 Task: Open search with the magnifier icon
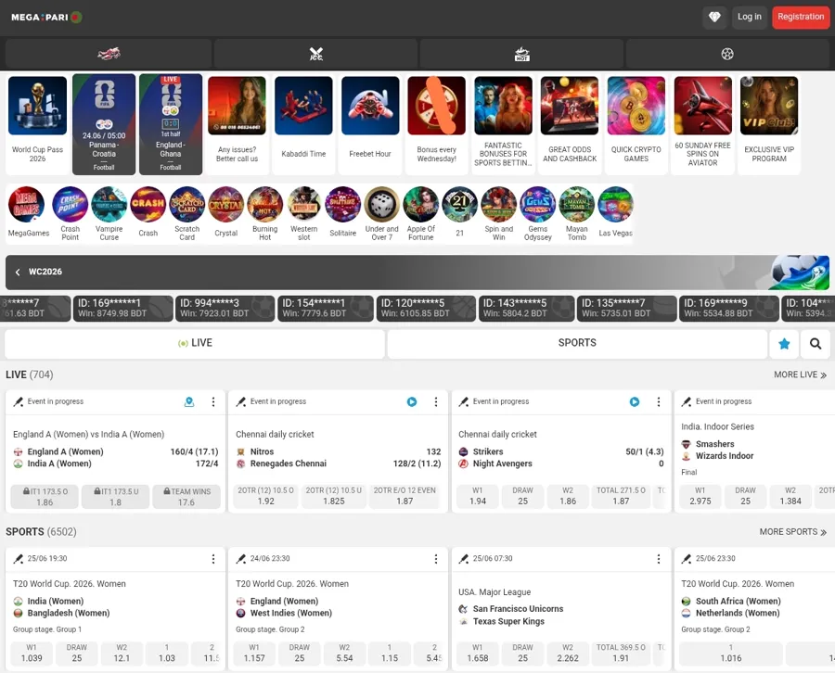[816, 344]
